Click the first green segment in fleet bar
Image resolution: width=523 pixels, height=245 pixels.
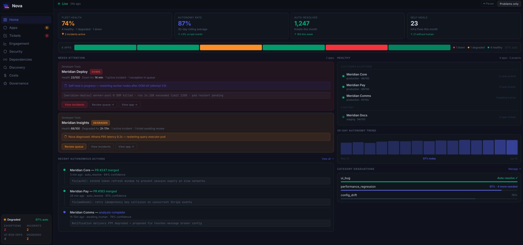105,47
